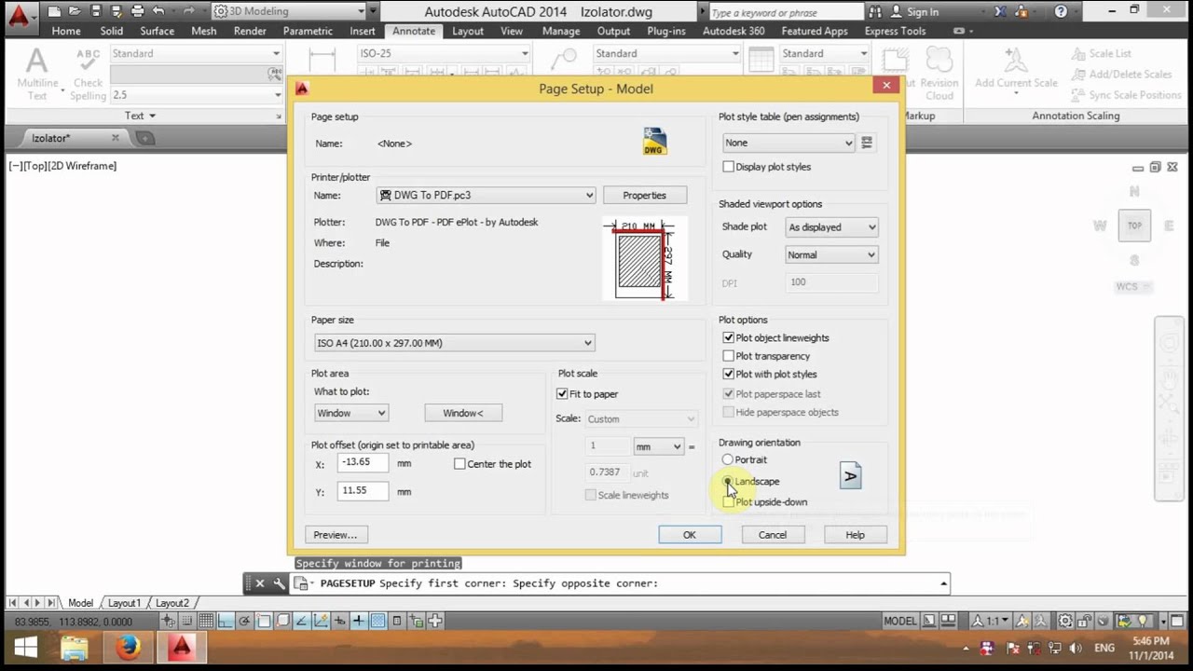Screen dimensions: 1193x671
Task: Switch to the Insert ribbon tab
Action: point(363,31)
